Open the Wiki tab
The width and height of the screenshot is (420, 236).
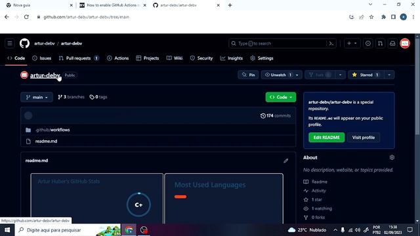[175, 58]
